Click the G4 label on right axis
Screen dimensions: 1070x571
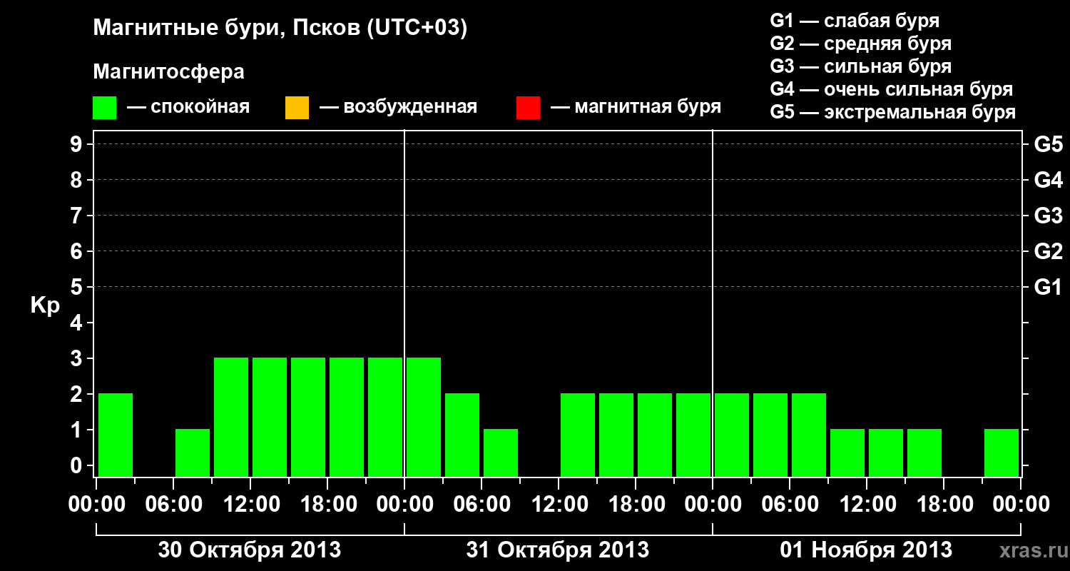point(1049,180)
